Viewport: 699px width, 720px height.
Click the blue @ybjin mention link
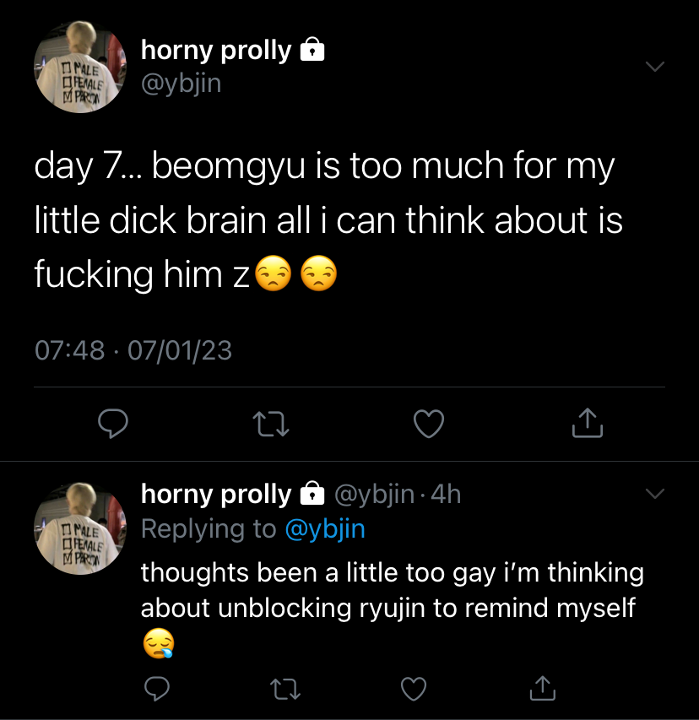[x=325, y=529]
